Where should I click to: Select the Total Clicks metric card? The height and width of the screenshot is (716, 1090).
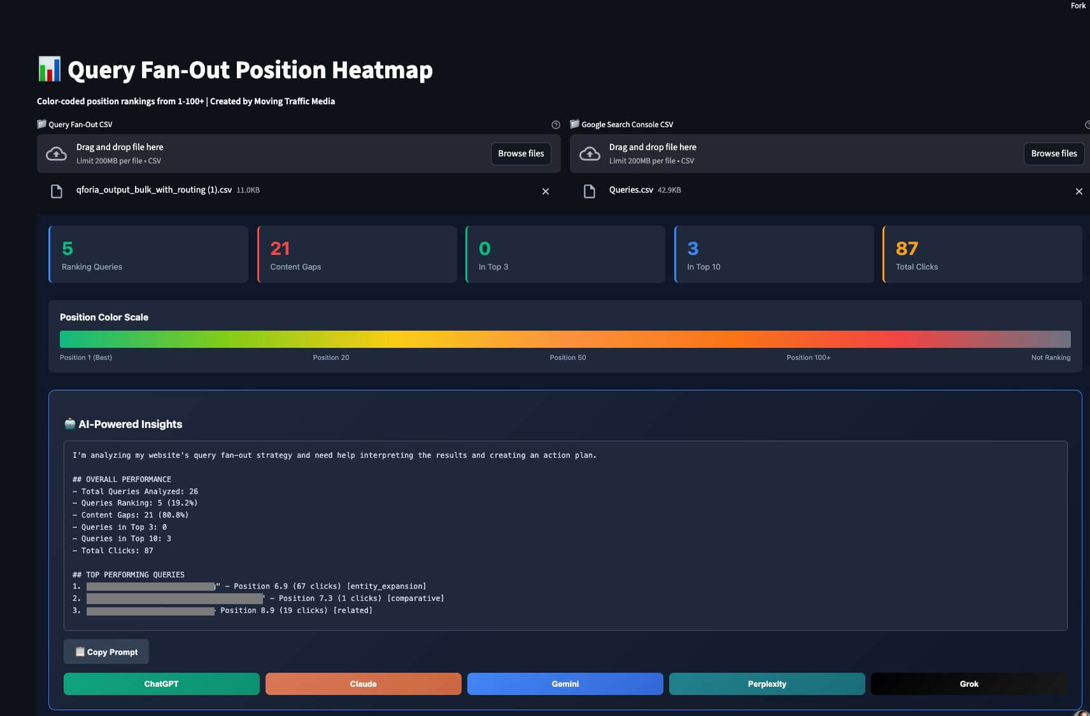[982, 254]
